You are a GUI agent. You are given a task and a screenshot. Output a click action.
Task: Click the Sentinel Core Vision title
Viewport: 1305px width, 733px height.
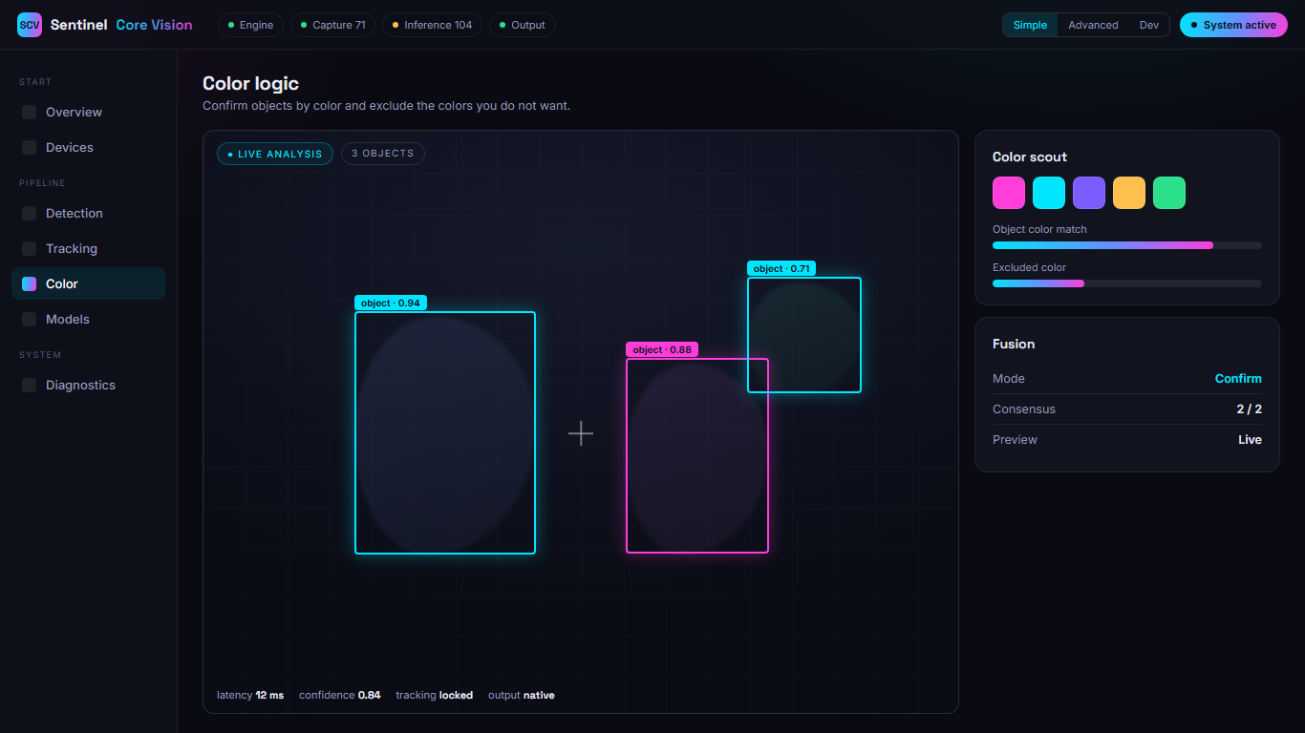121,25
